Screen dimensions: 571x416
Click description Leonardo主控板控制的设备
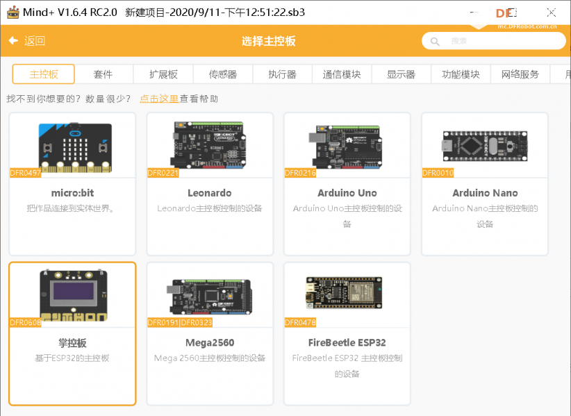(x=210, y=208)
